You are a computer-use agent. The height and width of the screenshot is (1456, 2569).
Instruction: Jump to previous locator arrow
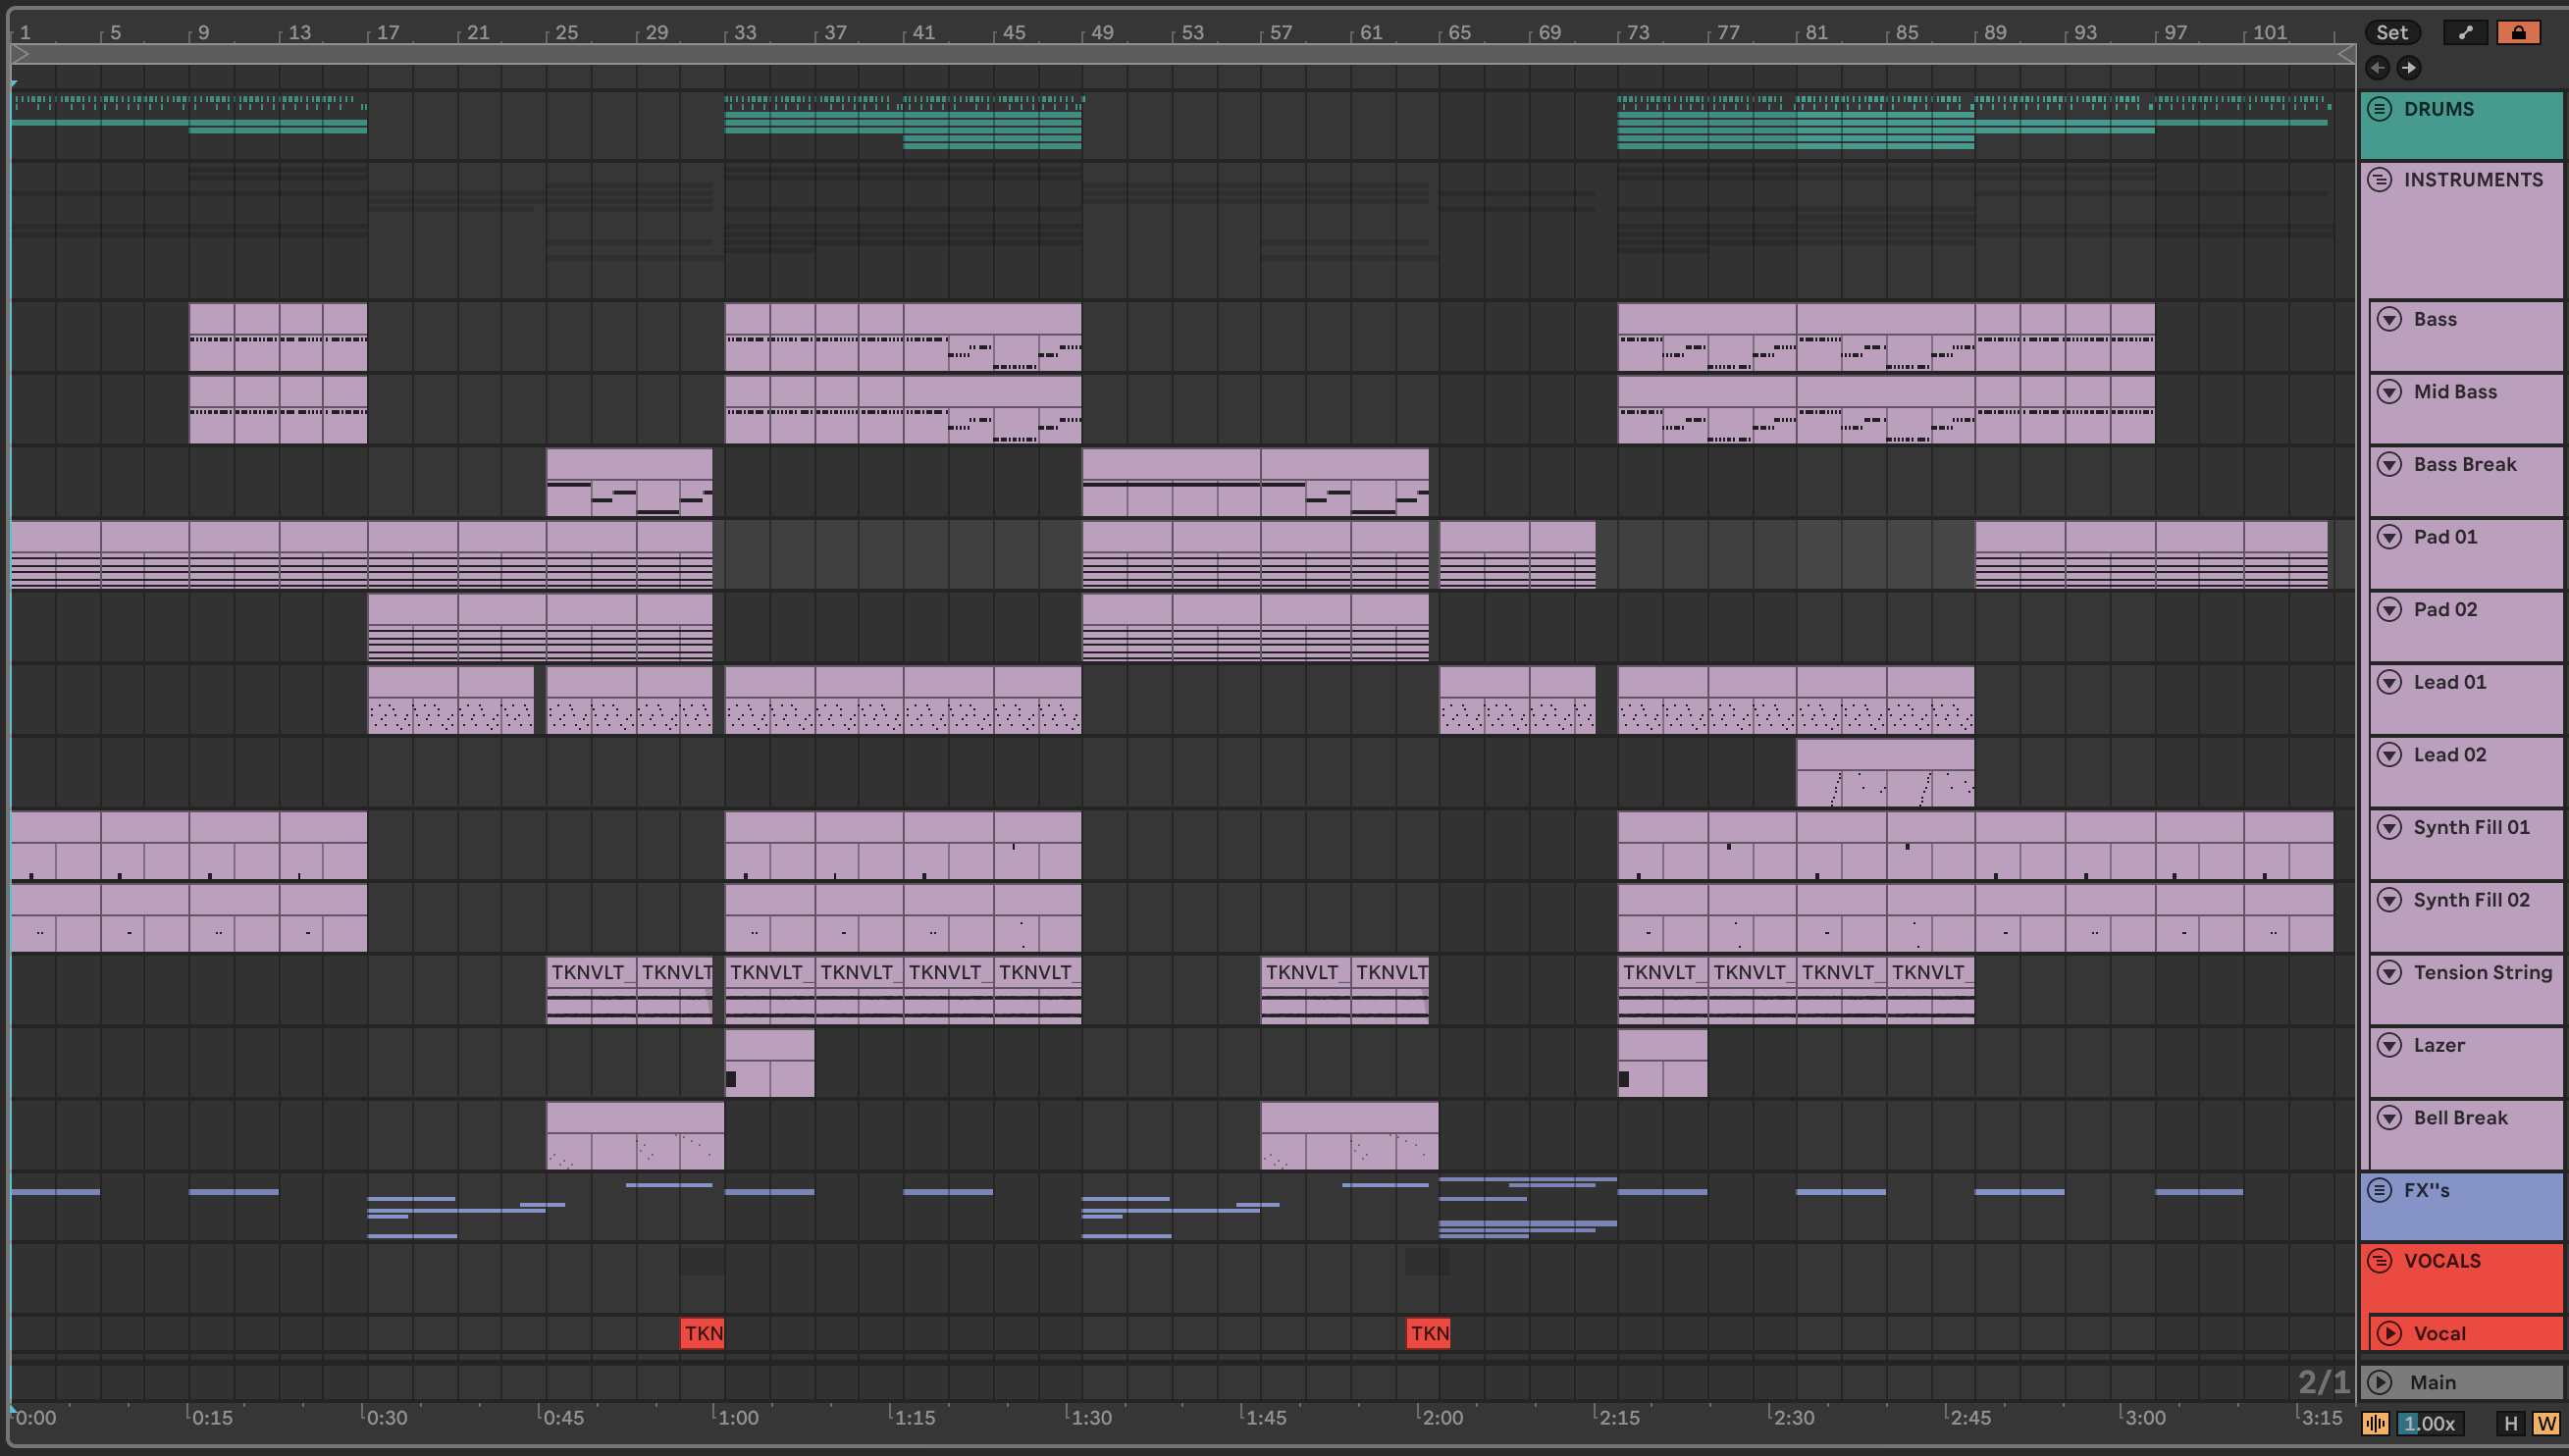[2378, 68]
